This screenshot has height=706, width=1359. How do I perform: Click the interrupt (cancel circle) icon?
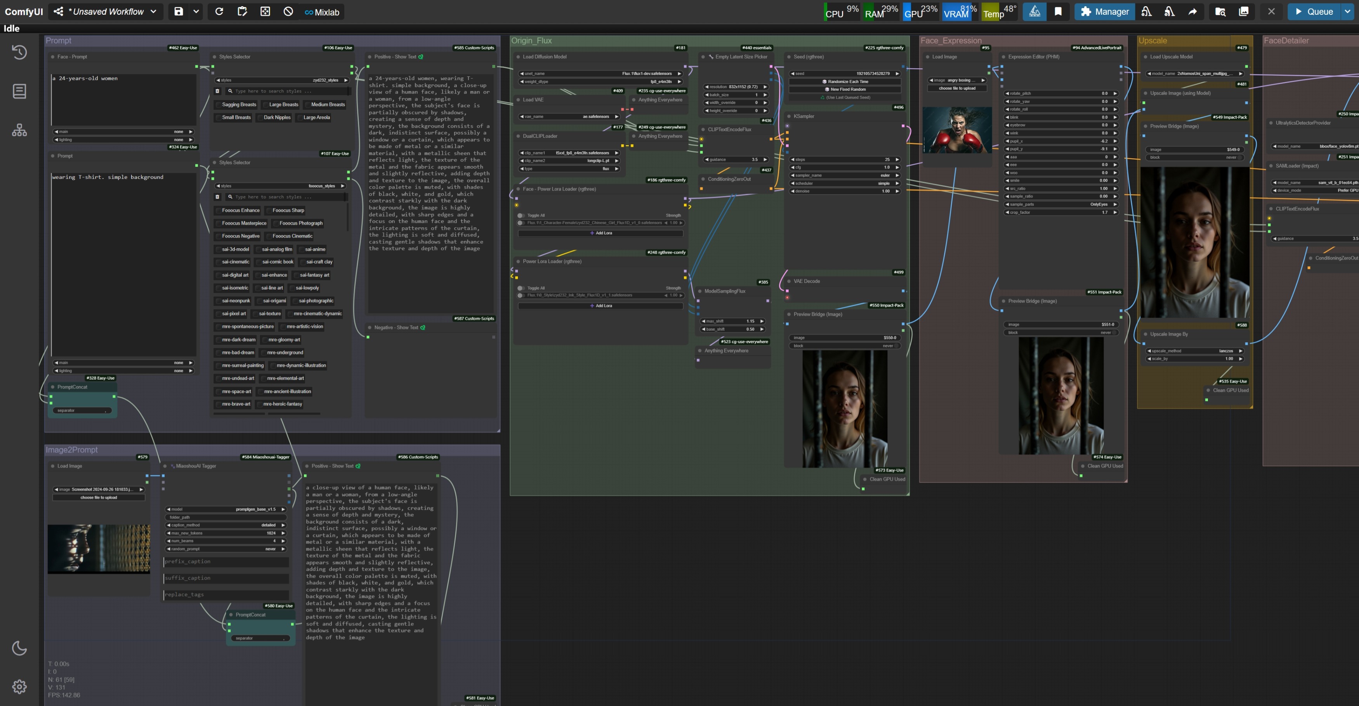(x=288, y=12)
